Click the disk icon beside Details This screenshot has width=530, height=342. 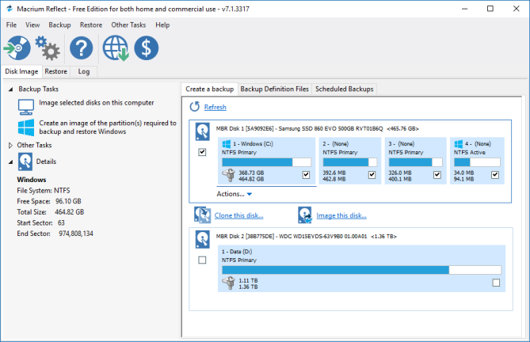[x=25, y=161]
